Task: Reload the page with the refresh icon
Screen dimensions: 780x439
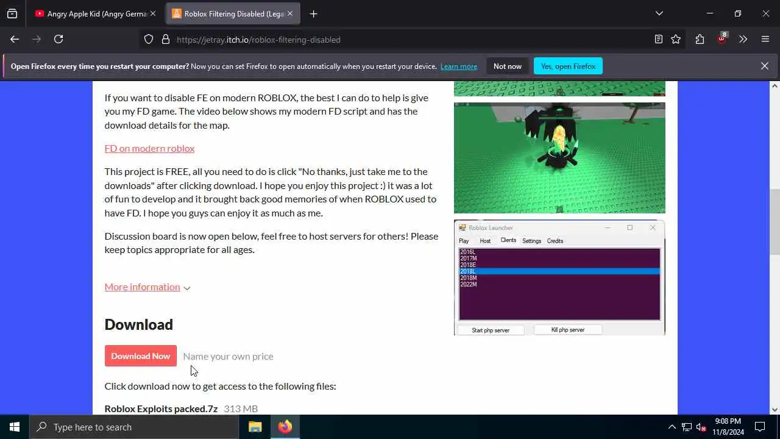Action: (x=58, y=39)
